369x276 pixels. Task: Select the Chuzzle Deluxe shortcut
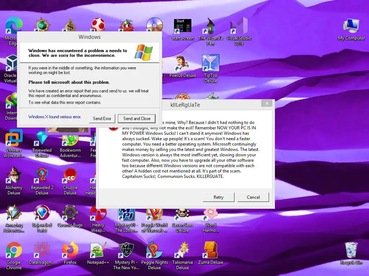pyautogui.click(x=70, y=181)
